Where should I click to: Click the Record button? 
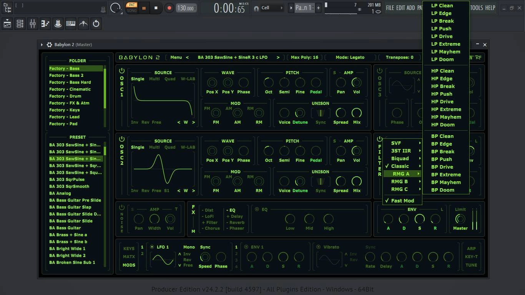169,8
